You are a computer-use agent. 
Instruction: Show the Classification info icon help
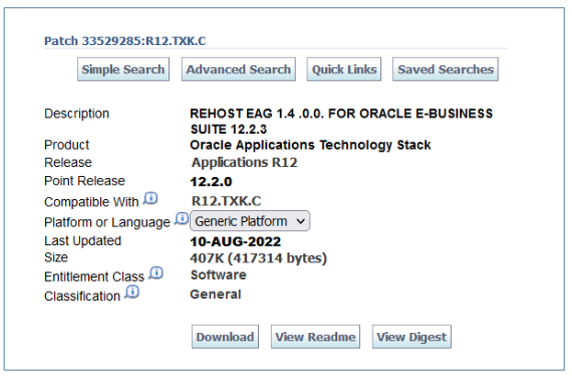[x=132, y=293]
